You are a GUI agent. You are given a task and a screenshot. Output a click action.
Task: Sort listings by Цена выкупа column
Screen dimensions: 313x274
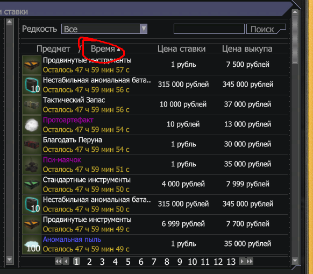pyautogui.click(x=247, y=49)
